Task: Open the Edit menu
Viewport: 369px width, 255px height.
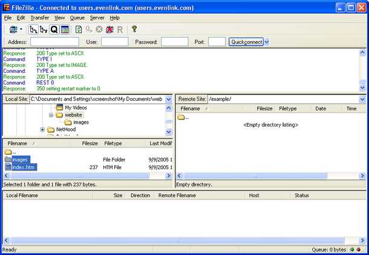Action: (x=21, y=18)
